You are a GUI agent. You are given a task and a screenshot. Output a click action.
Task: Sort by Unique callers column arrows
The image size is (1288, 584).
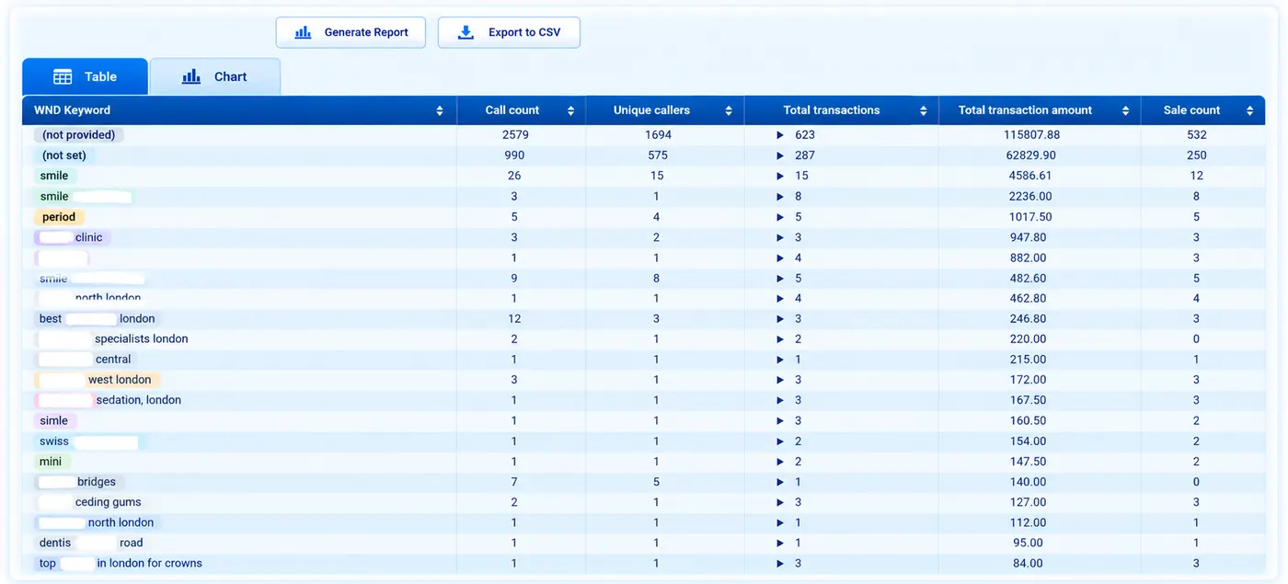[x=729, y=110]
